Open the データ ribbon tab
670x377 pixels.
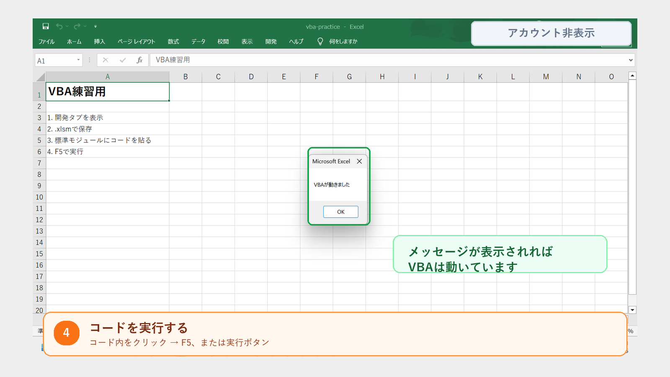pos(198,41)
